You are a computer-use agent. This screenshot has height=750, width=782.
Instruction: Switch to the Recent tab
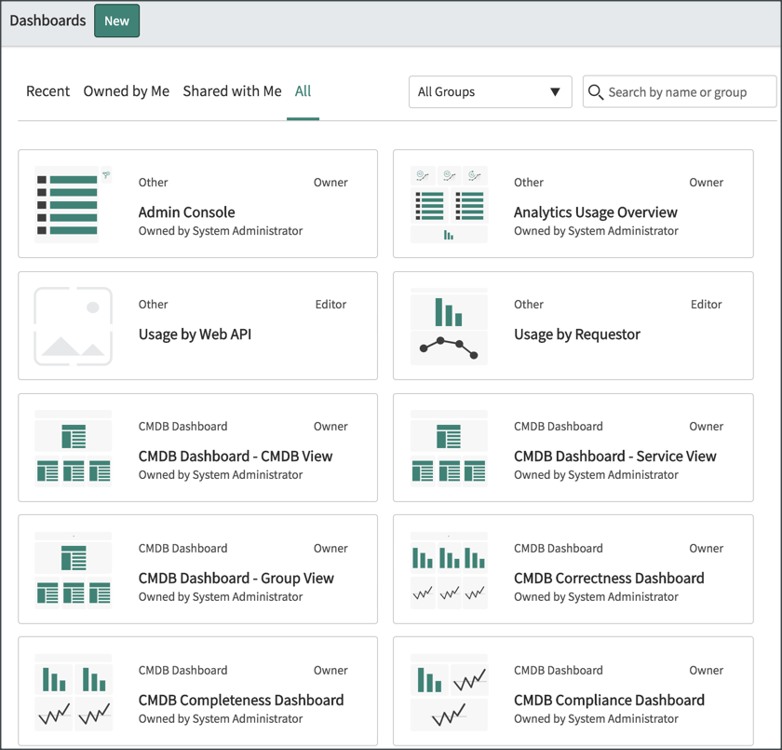47,91
